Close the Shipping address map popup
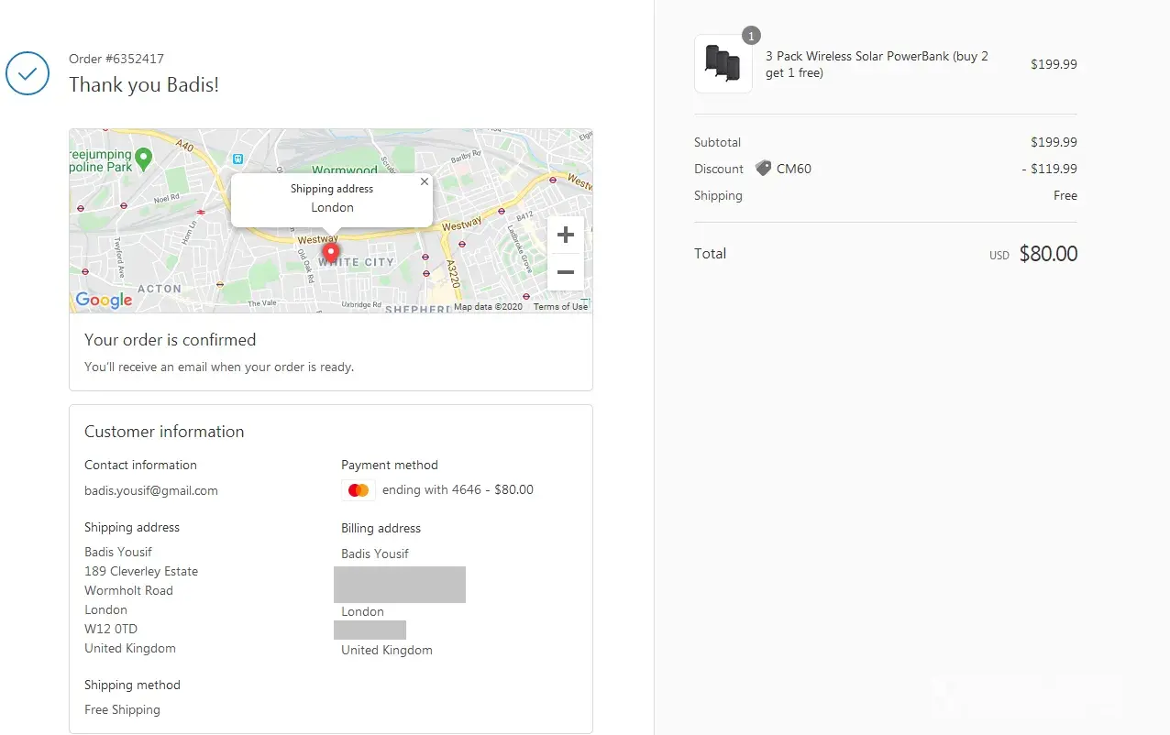1170x735 pixels. [424, 181]
